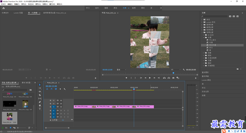Screen dimensions: 246x133
Task: Step forward one frame in Program monitor
Action: click(x=154, y=78)
